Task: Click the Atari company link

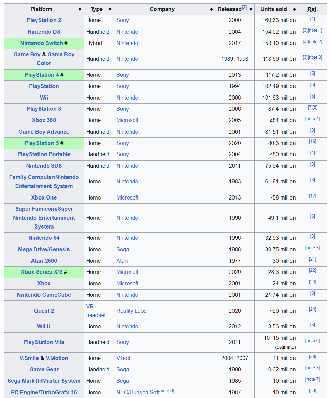Action: click(x=122, y=261)
